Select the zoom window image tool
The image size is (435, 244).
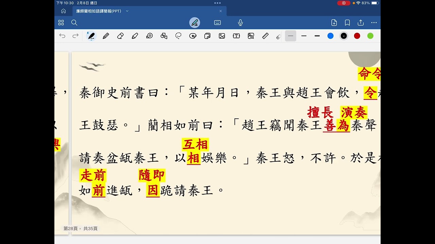251,36
